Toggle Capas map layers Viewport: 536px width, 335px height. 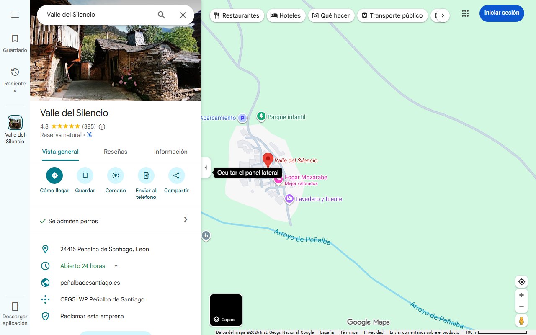coord(226,310)
